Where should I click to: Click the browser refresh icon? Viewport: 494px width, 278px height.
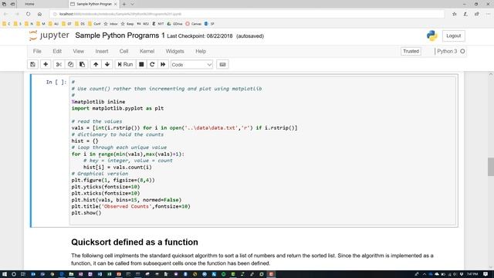click(28, 14)
